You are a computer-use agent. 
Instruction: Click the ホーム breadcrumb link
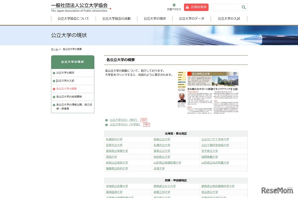click(x=54, y=49)
